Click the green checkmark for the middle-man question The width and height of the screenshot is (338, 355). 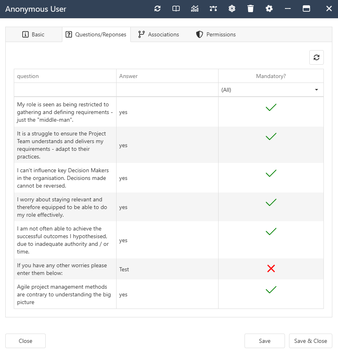coord(271,108)
